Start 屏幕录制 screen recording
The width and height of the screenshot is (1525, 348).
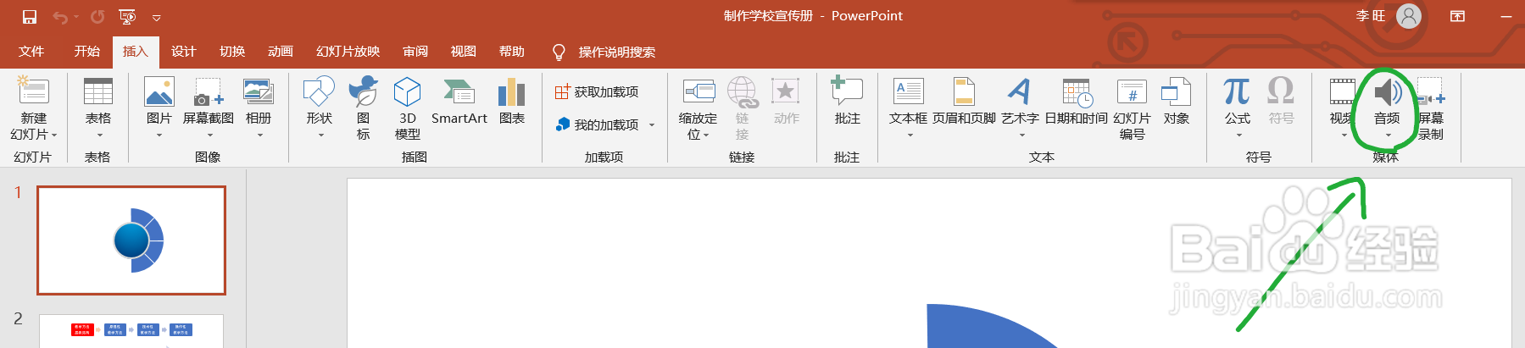(x=1431, y=108)
